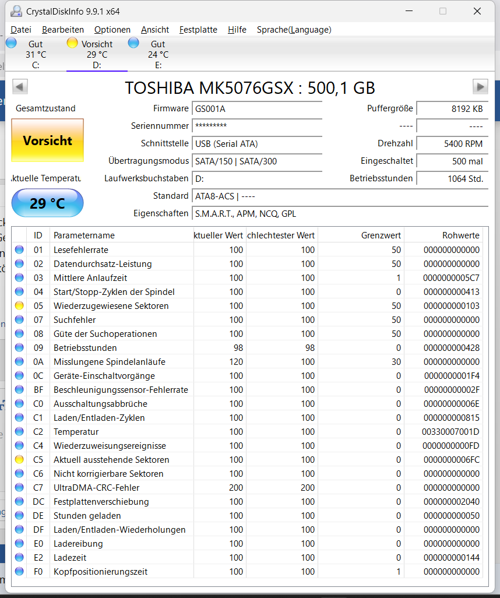500x598 pixels.
Task: Select the Laden/Entladen-Wiederholungen row
Action: pos(247,529)
